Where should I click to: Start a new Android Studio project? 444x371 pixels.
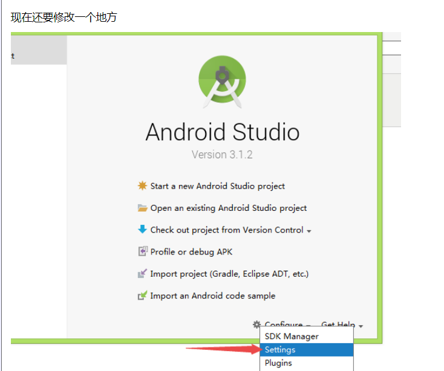coord(218,186)
